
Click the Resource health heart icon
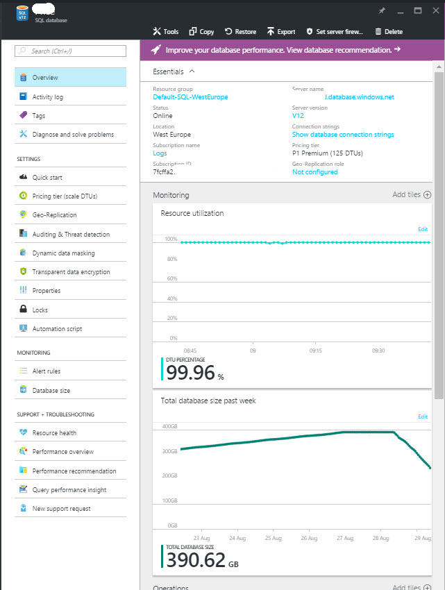tap(24, 432)
